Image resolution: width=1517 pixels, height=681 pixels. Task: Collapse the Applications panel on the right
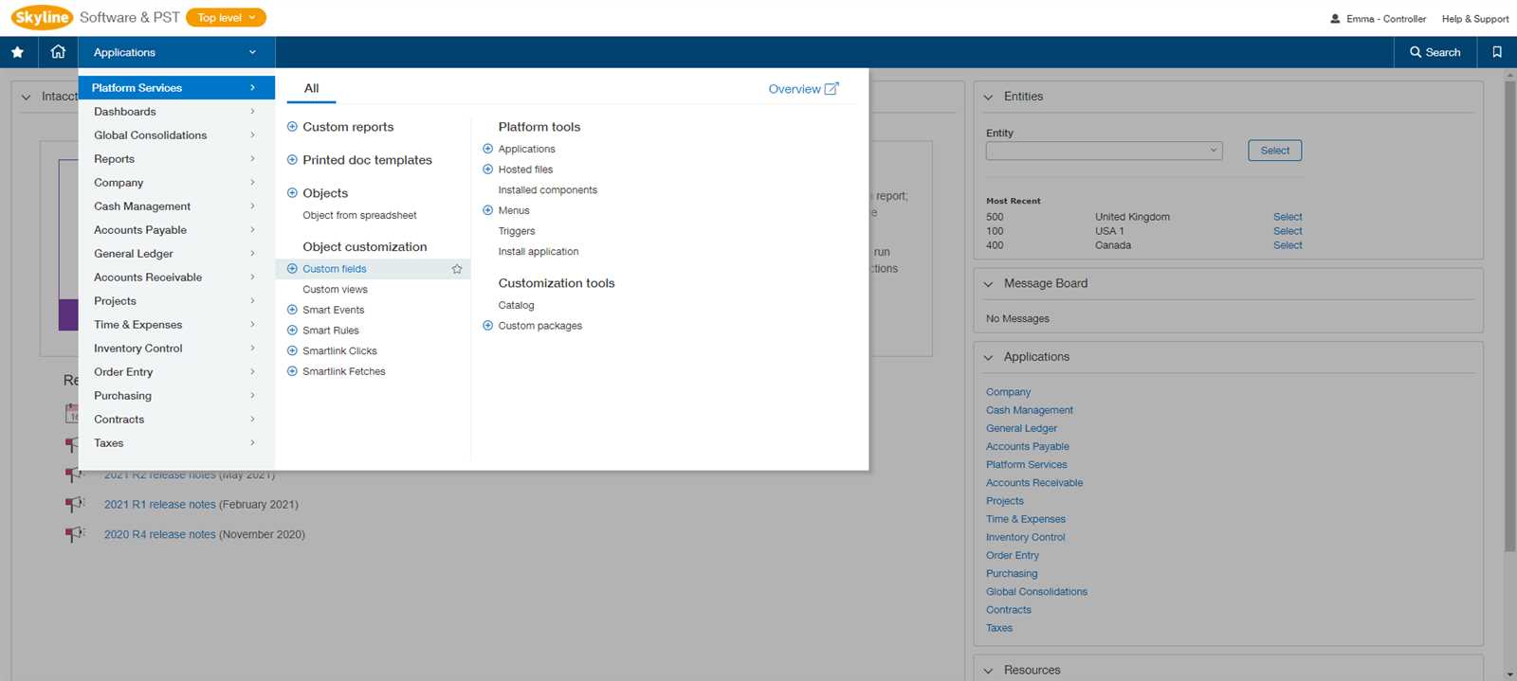(x=988, y=358)
